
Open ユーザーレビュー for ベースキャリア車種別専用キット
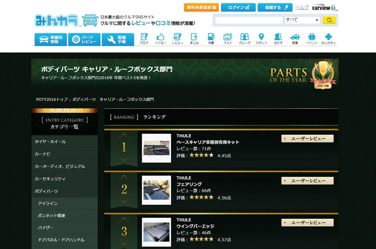pos(308,138)
